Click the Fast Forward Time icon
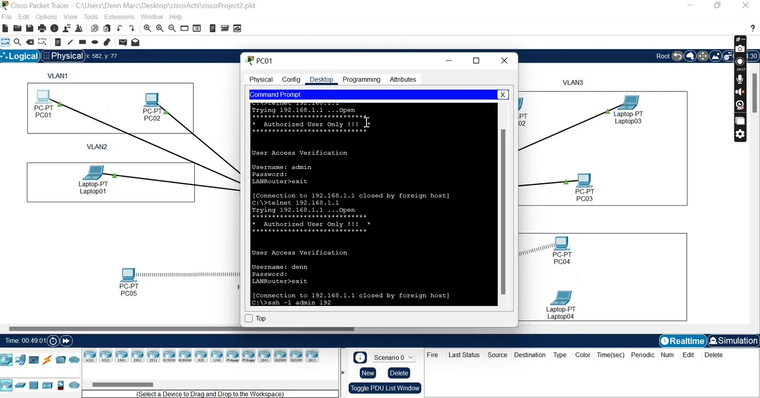The width and height of the screenshot is (760, 398). pyautogui.click(x=66, y=341)
